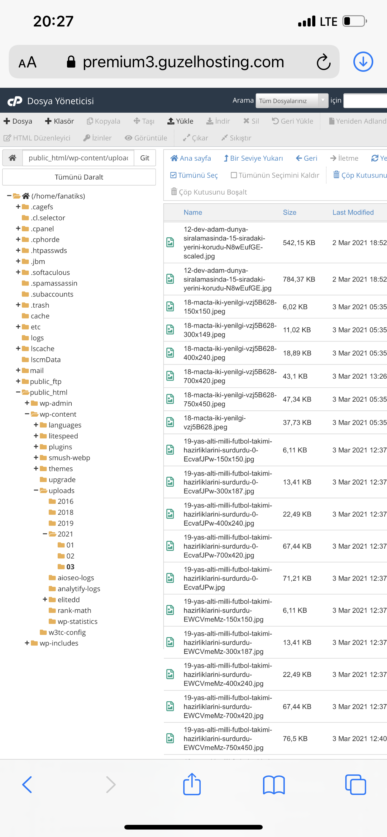Expand the .cagefs folder
The height and width of the screenshot is (837, 387).
click(x=18, y=207)
